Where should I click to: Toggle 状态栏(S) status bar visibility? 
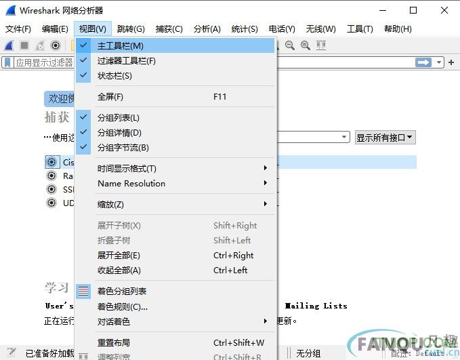tap(175, 75)
